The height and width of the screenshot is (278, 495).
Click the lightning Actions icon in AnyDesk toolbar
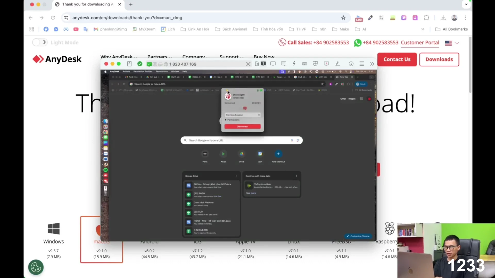coord(294,64)
